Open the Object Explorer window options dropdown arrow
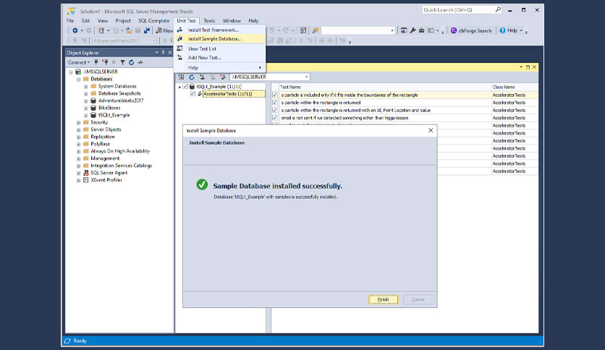Image resolution: width=605 pixels, height=350 pixels. pos(156,52)
